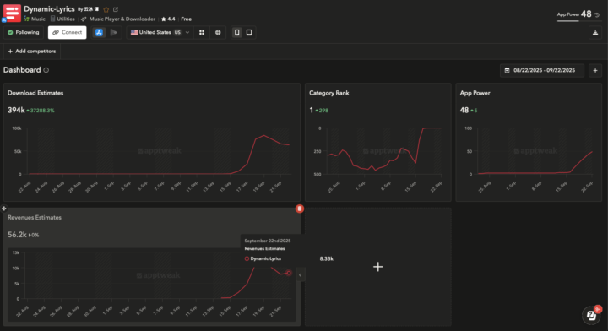608x331 pixels.
Task: Add a widget with top-right plus button
Action: [x=595, y=71]
